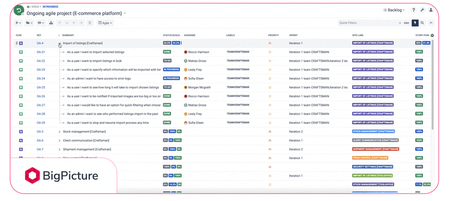Expand the Stock management [Craftsman] row
The width and height of the screenshot is (460, 201).
[59, 132]
